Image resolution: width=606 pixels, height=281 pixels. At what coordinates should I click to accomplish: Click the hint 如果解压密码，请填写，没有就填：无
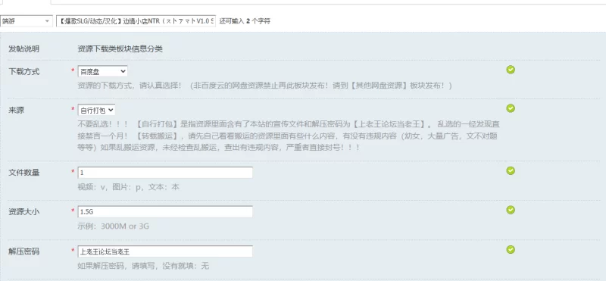(143, 266)
